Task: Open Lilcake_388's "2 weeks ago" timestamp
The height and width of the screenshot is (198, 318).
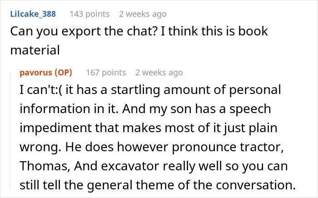Action: point(143,14)
